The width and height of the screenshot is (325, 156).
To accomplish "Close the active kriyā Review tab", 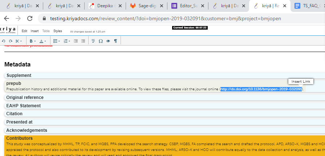I will tap(285, 6).
